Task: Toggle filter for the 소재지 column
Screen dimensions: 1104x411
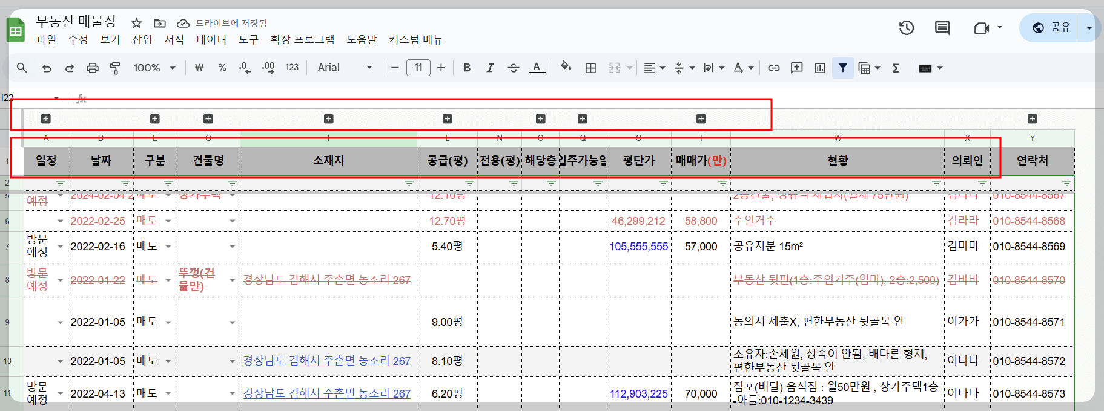Action: click(x=409, y=183)
